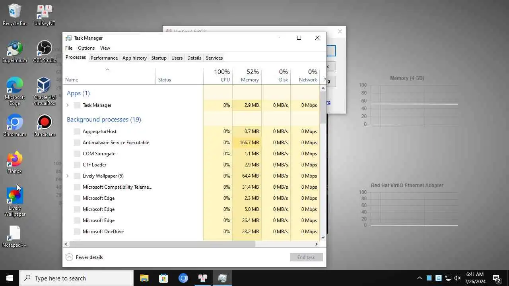Viewport: 509px width, 286px height.
Task: Collapse to Fewer details view
Action: pyautogui.click(x=84, y=257)
